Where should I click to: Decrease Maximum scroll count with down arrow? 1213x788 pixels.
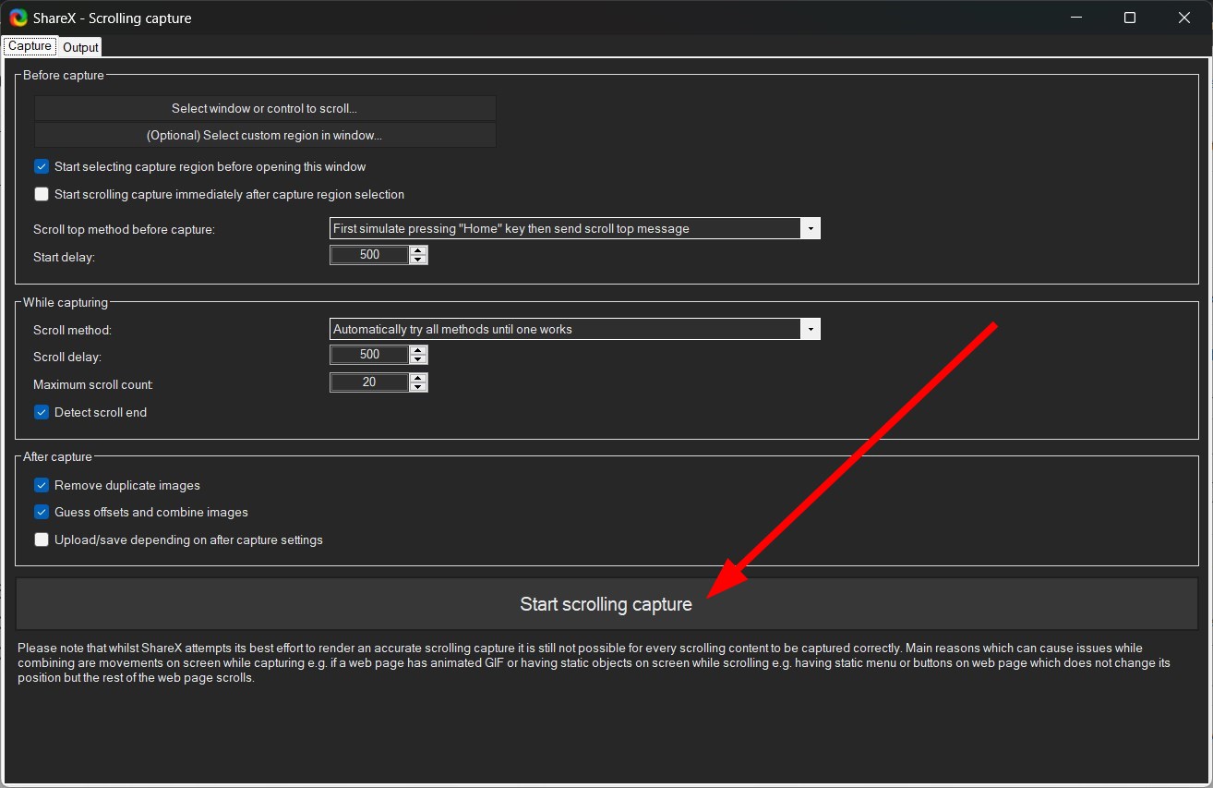coord(418,387)
